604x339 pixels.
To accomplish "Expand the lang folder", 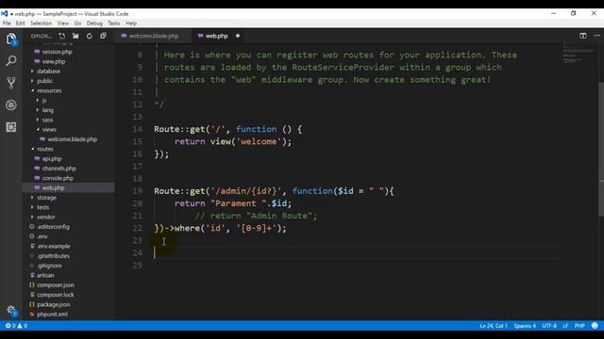I will [47, 110].
